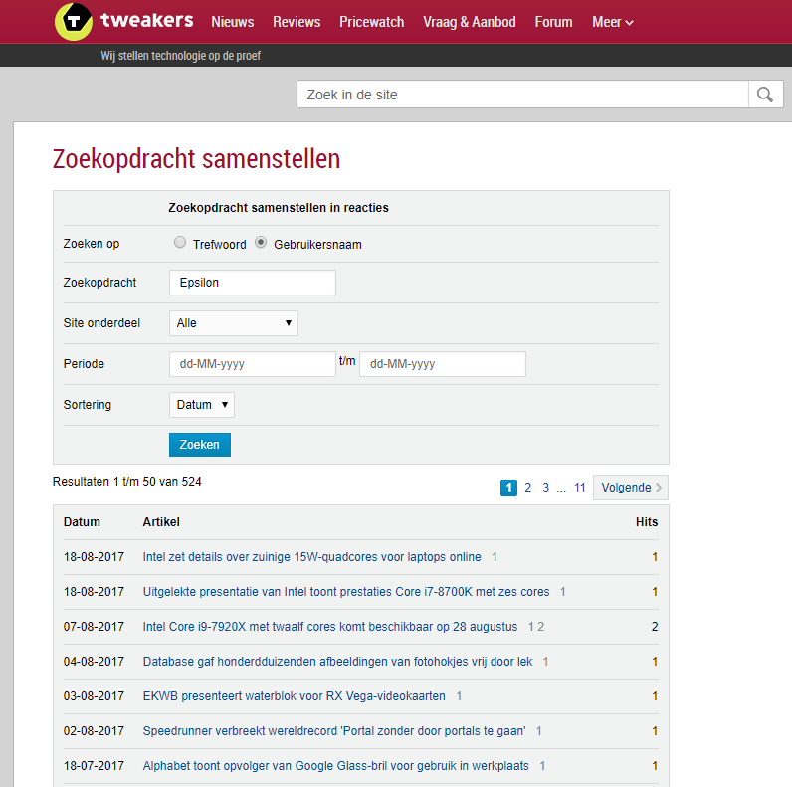792x787 pixels.
Task: Click the Datum column header
Action: (82, 522)
